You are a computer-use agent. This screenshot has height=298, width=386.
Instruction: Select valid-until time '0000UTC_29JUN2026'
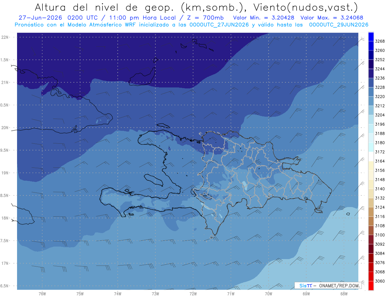pos(339,24)
